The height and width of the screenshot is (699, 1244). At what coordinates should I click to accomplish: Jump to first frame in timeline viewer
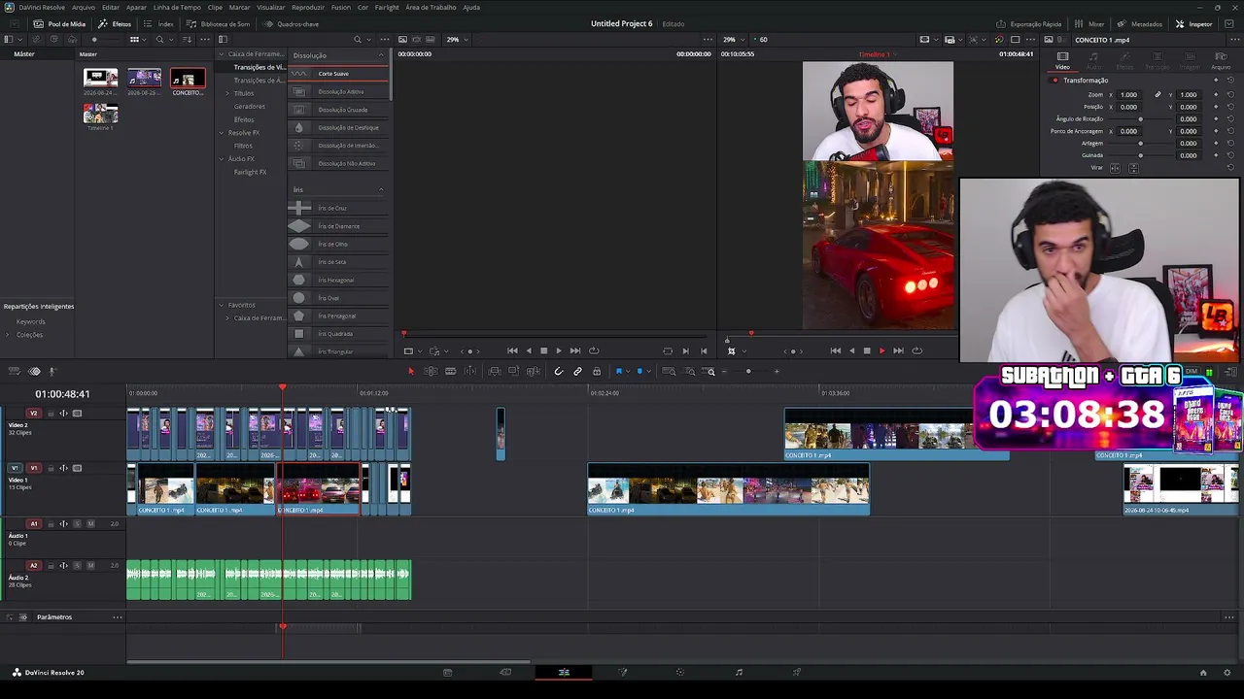[x=836, y=350]
